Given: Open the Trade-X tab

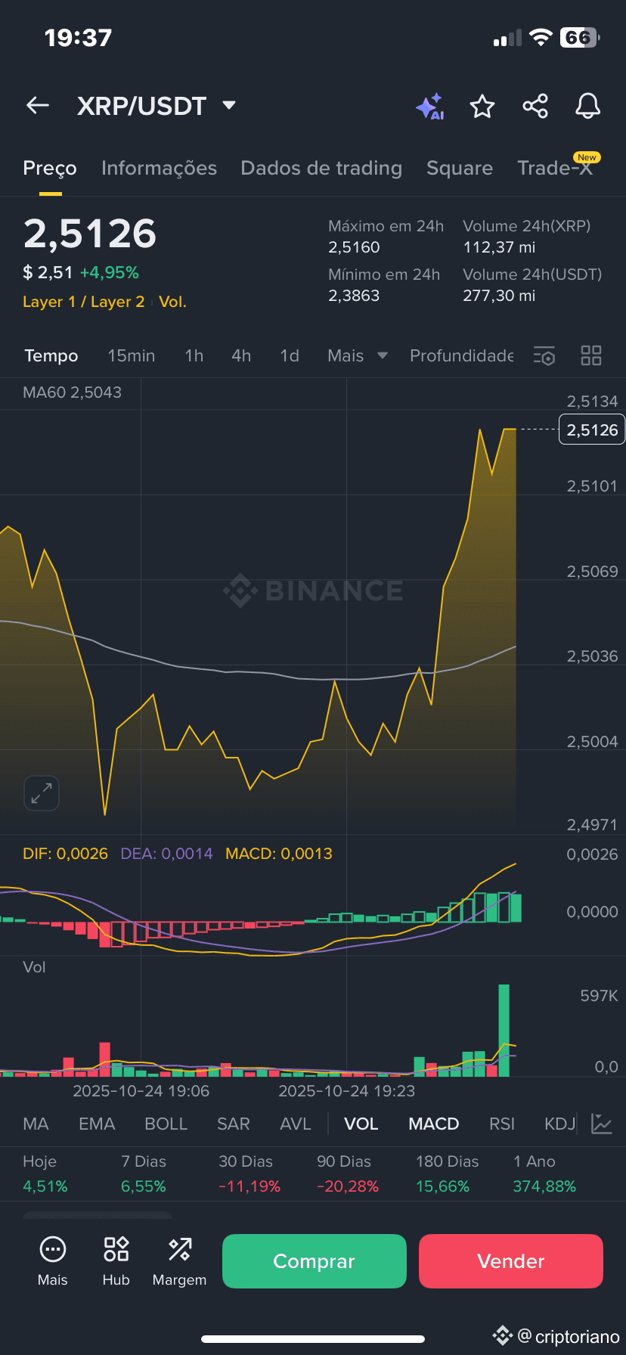Looking at the screenshot, I should tap(555, 168).
